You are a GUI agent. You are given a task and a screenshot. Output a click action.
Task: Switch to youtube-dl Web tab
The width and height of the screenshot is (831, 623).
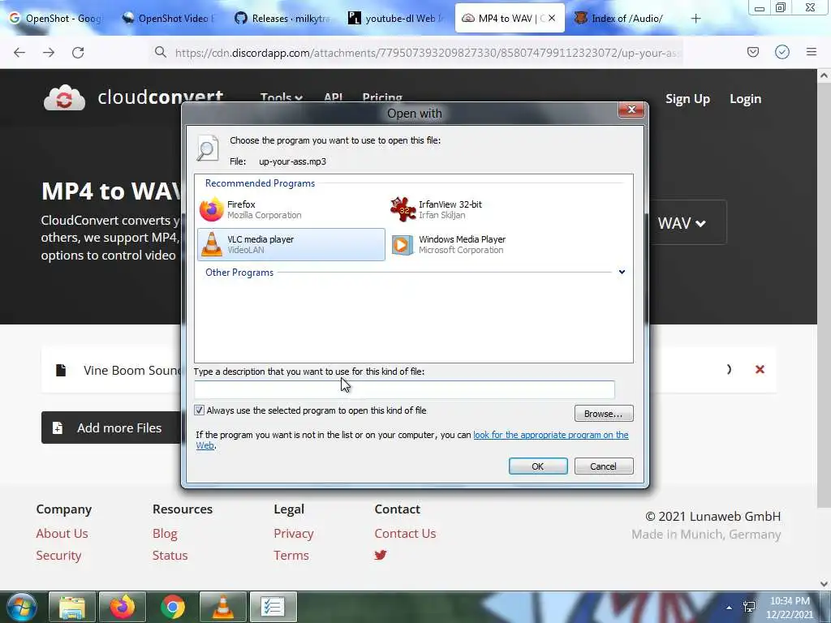click(395, 19)
